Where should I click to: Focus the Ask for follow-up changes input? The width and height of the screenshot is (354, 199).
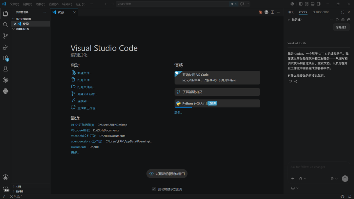318,167
